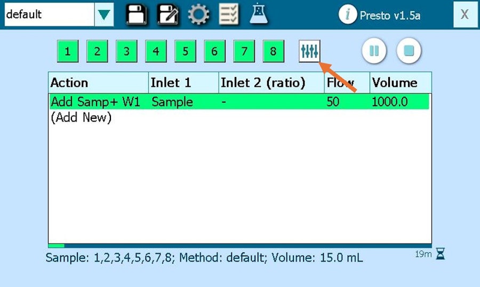
Task: Click the Inlet 1 column header
Action: (x=183, y=83)
